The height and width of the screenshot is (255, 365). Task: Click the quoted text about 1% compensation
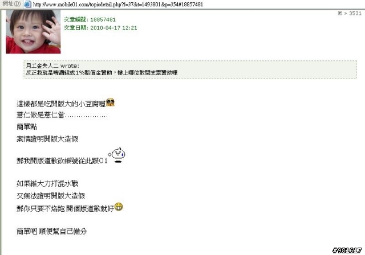click(102, 73)
